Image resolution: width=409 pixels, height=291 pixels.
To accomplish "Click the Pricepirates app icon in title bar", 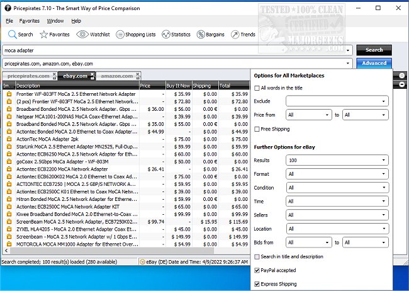I will coord(8,8).
